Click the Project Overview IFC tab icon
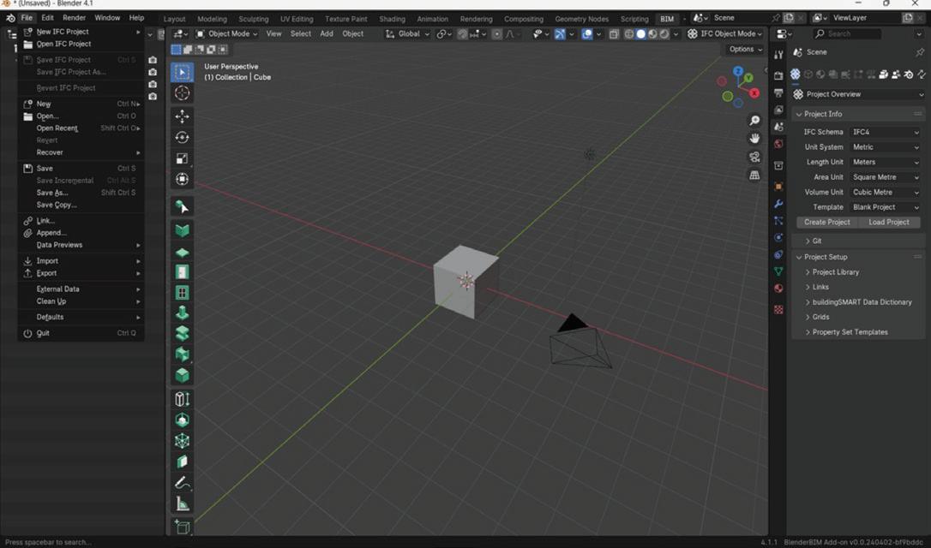Screen dimensions: 931x548 tap(796, 74)
